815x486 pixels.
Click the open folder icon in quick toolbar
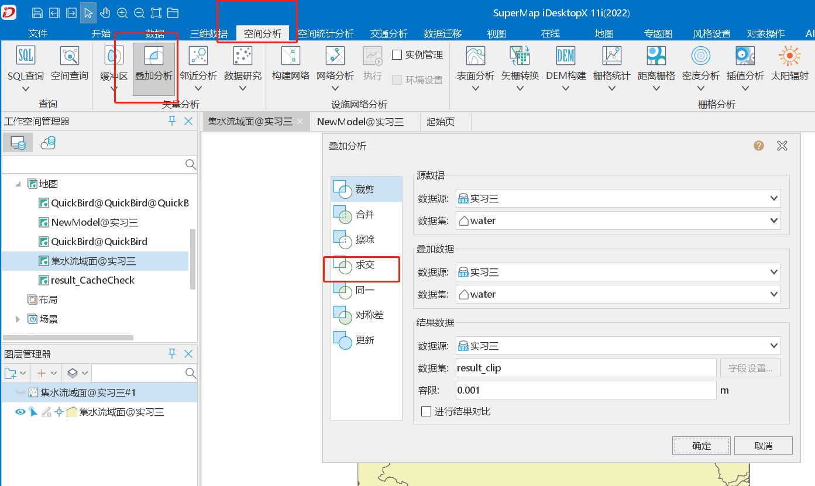173,12
